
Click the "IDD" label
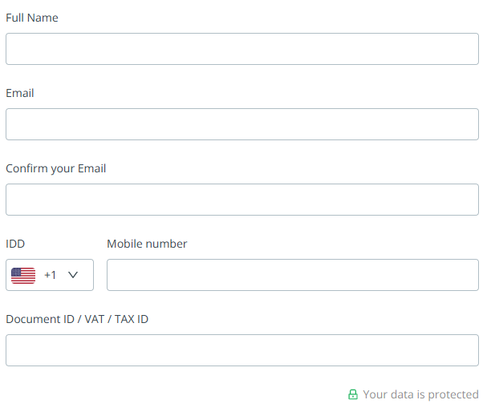(x=14, y=244)
